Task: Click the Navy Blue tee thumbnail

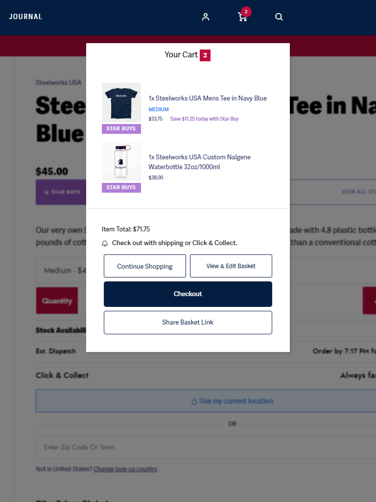Action: (121, 102)
